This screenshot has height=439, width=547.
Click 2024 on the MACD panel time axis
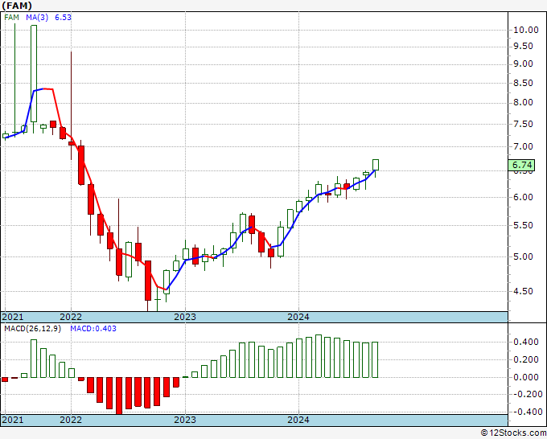(x=298, y=420)
